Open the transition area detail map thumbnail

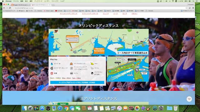coord(128,69)
